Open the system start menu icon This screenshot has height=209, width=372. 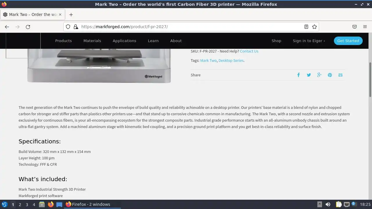click(5, 204)
